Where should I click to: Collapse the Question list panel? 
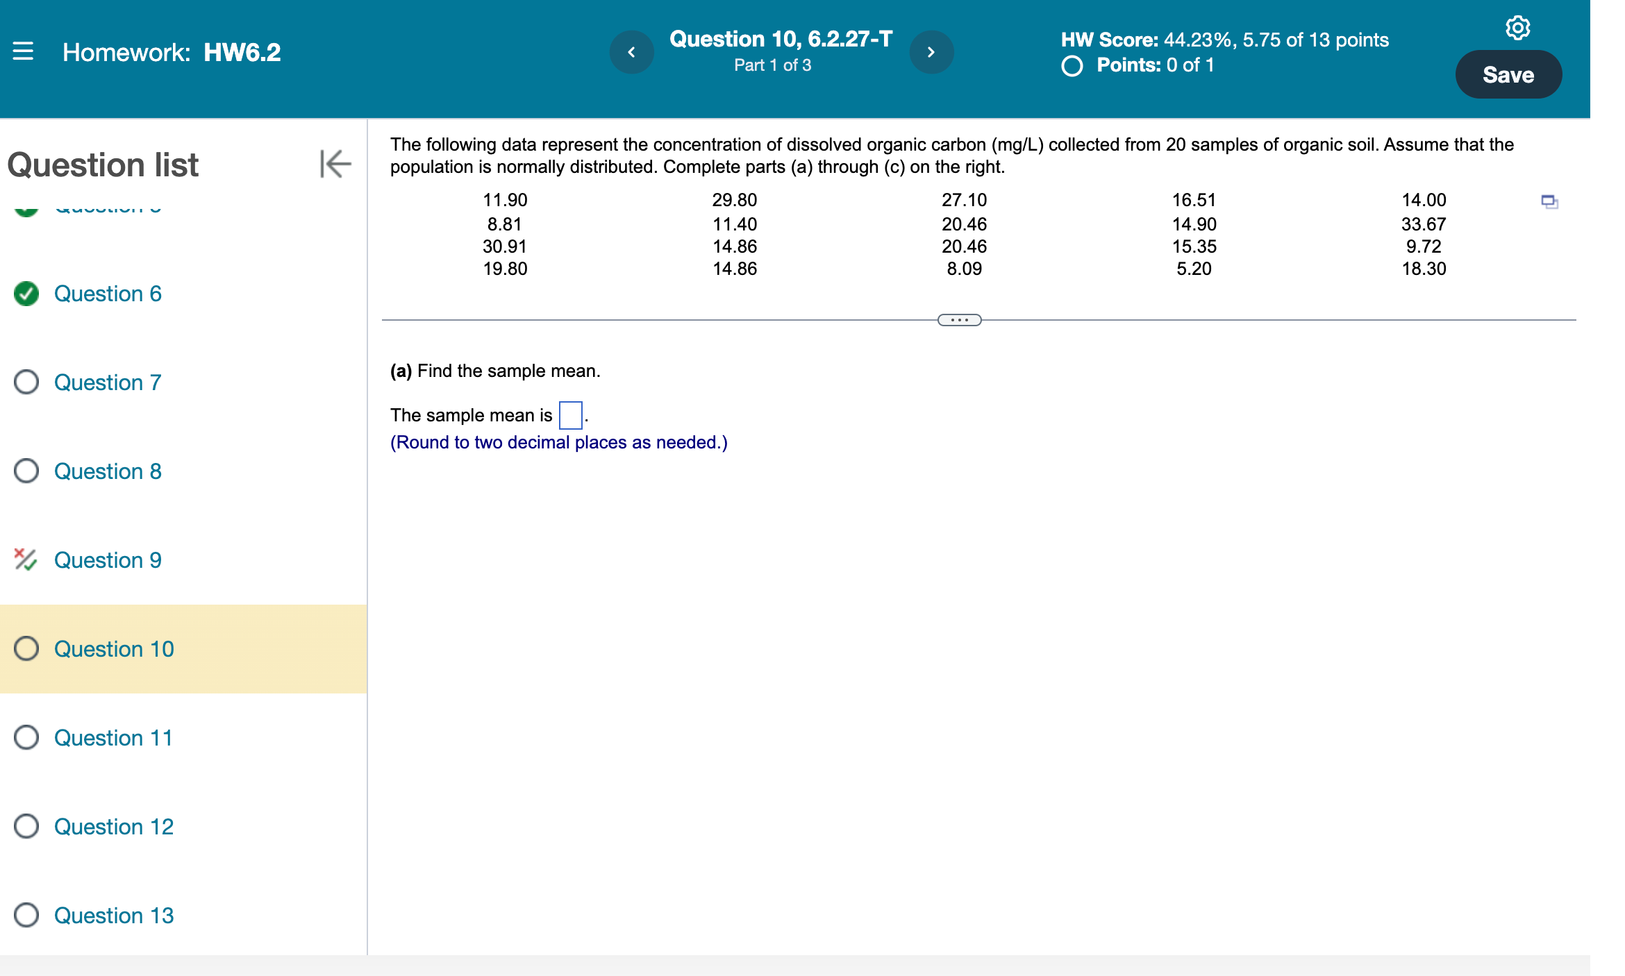tap(335, 164)
